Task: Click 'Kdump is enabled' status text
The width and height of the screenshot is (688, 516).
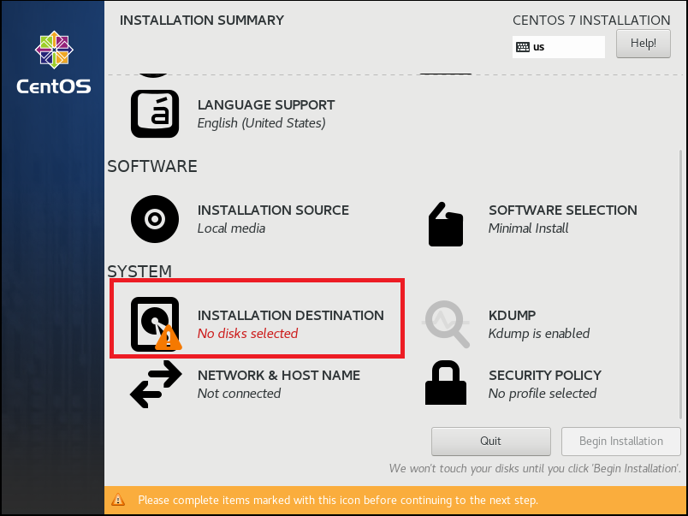Action: 539,334
